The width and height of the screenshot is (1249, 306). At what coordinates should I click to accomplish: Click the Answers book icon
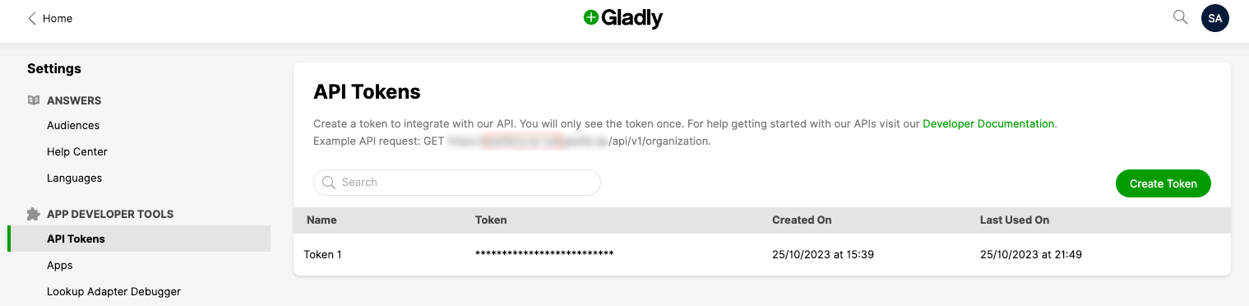[x=34, y=100]
